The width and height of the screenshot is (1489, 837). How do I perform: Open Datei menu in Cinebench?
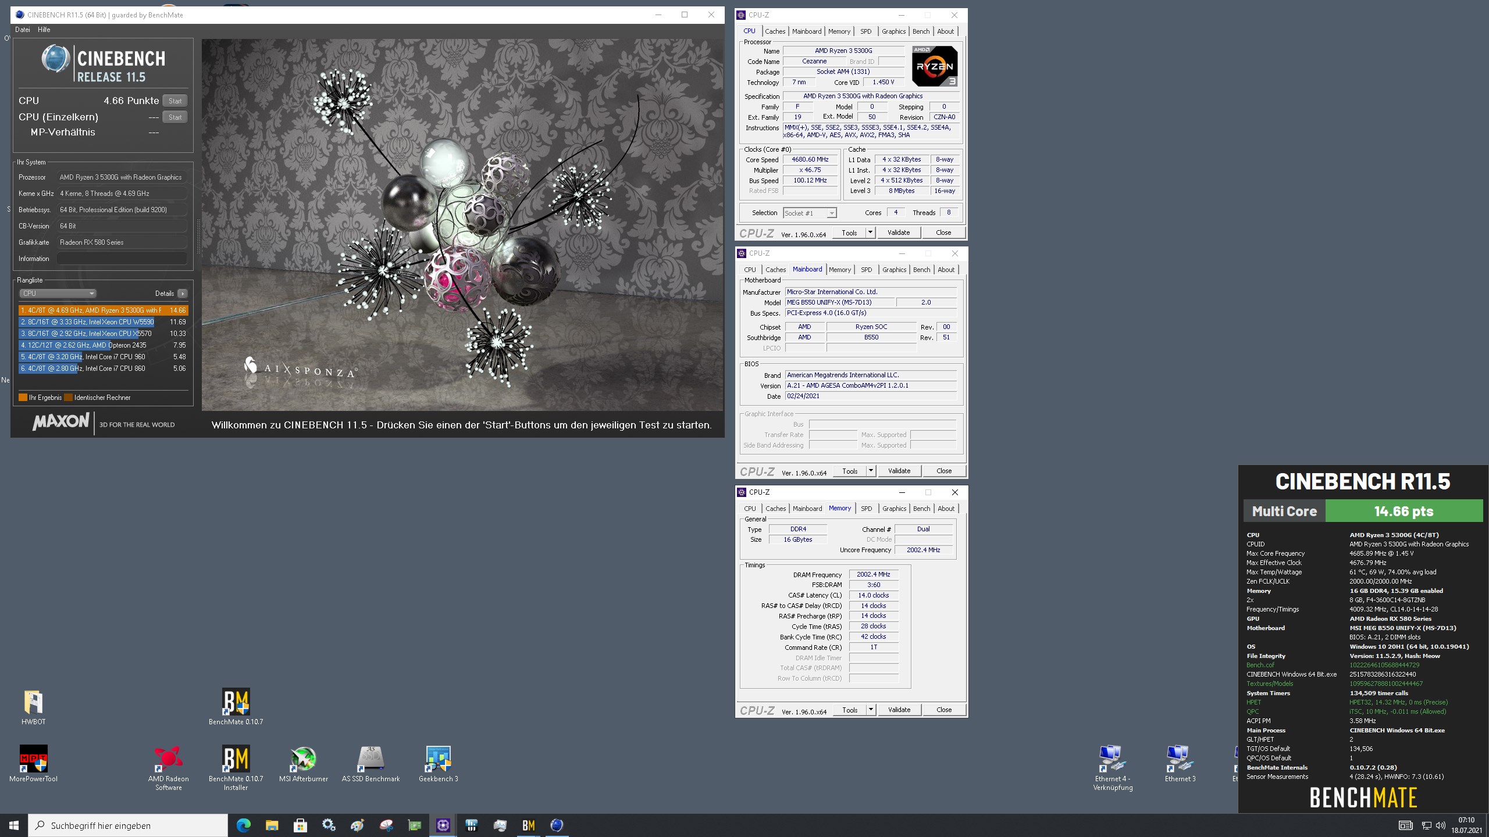click(23, 30)
